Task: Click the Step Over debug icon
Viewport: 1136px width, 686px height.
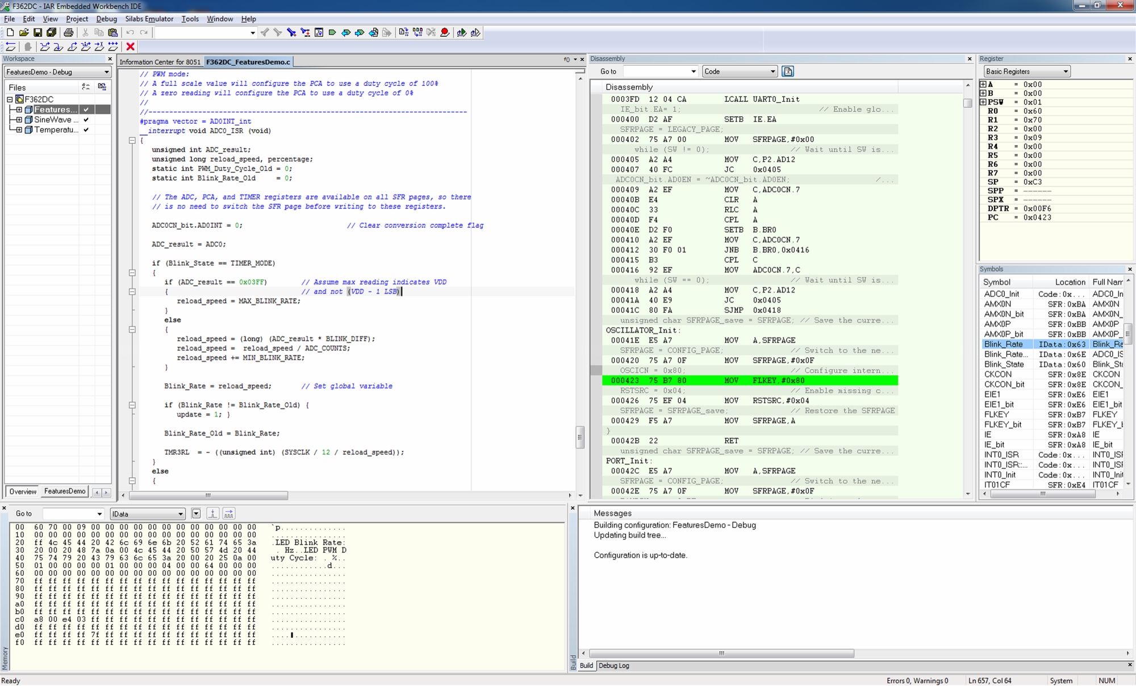Action: click(x=44, y=47)
